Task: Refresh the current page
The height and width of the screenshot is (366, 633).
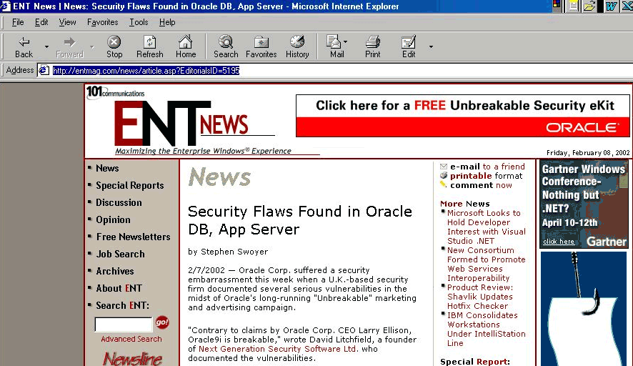Action: 150,47
